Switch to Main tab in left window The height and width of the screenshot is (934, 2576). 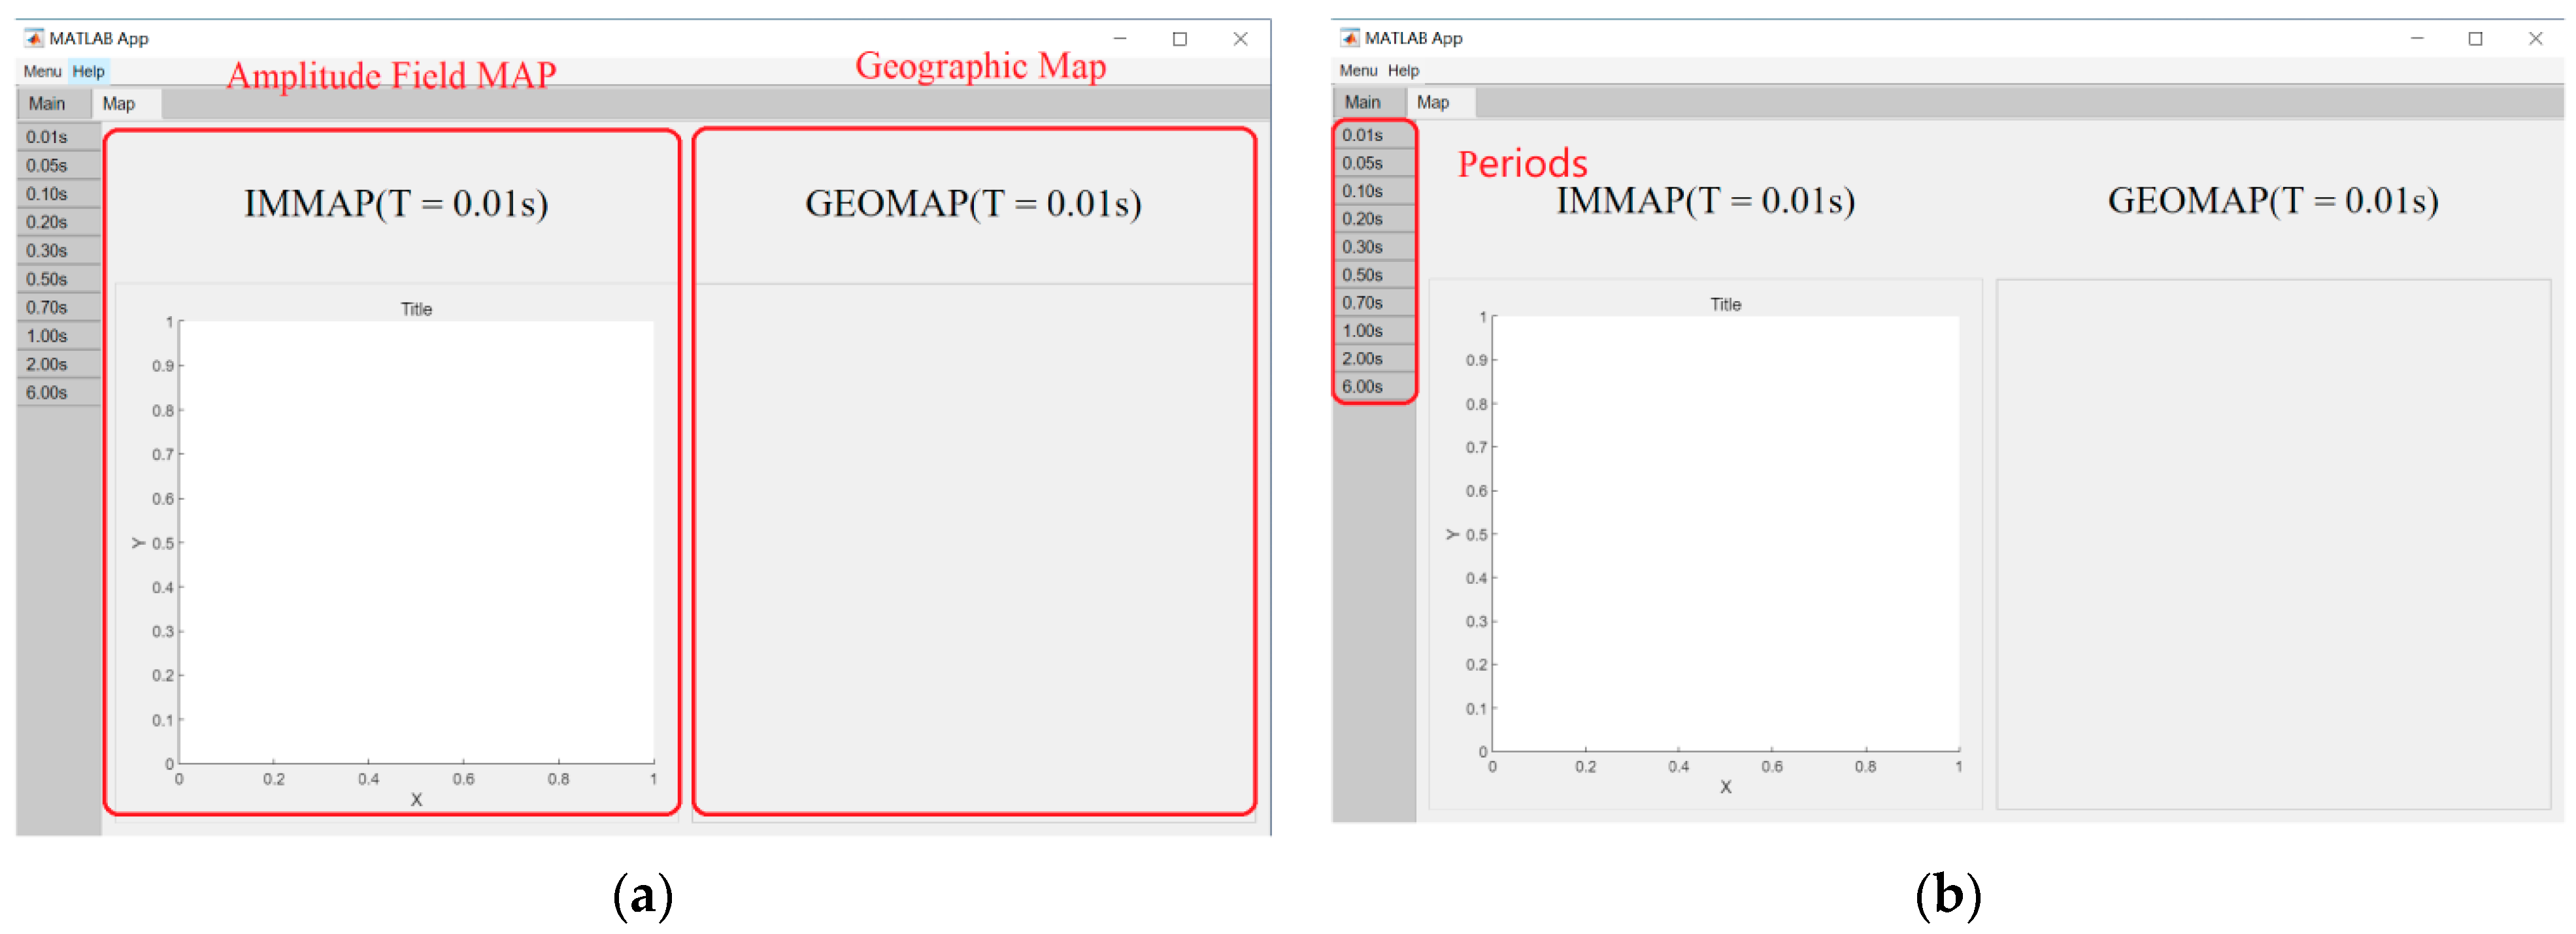(47, 103)
